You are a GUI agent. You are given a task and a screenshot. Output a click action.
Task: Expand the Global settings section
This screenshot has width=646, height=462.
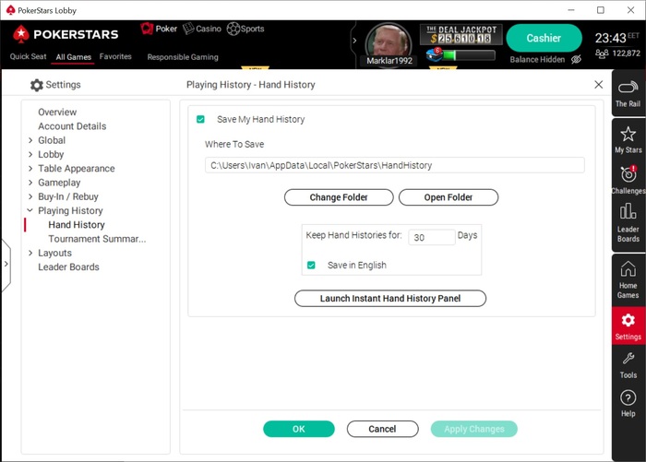pos(30,140)
